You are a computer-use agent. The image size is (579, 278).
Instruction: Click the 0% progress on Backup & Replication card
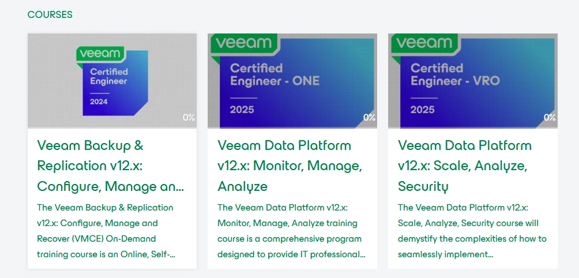point(189,118)
